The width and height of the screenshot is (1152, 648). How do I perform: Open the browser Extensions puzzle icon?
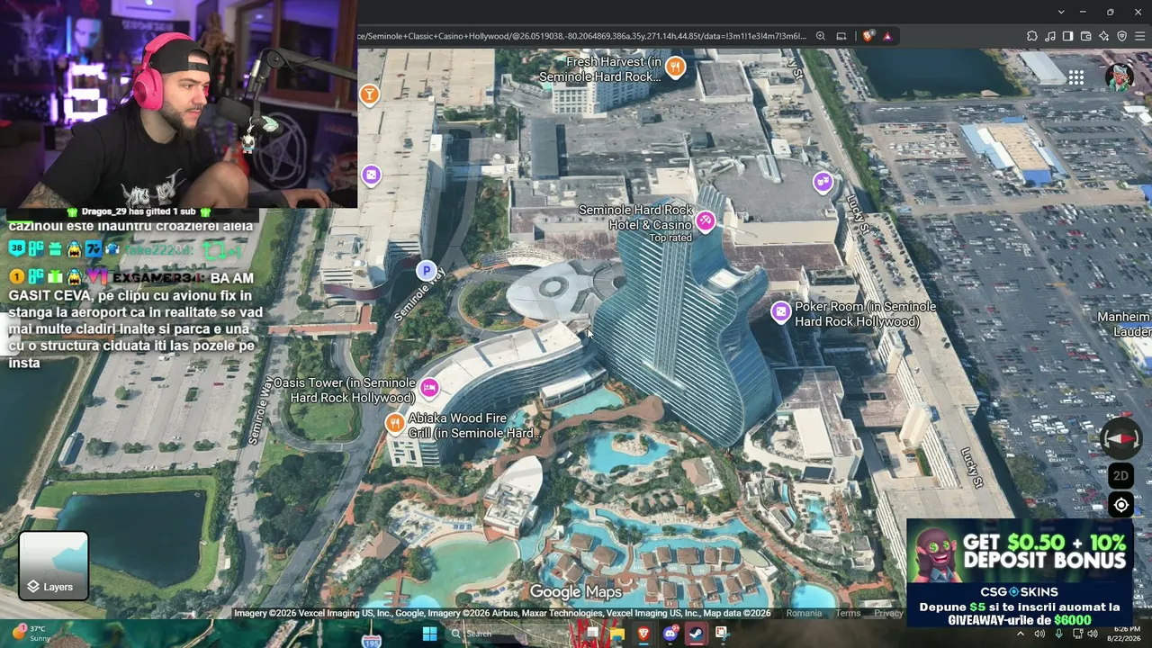[1031, 36]
